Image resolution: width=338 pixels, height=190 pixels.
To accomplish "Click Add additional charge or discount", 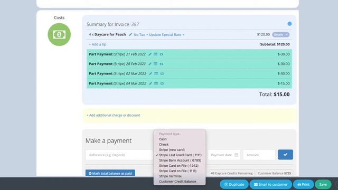I will 114,115.
